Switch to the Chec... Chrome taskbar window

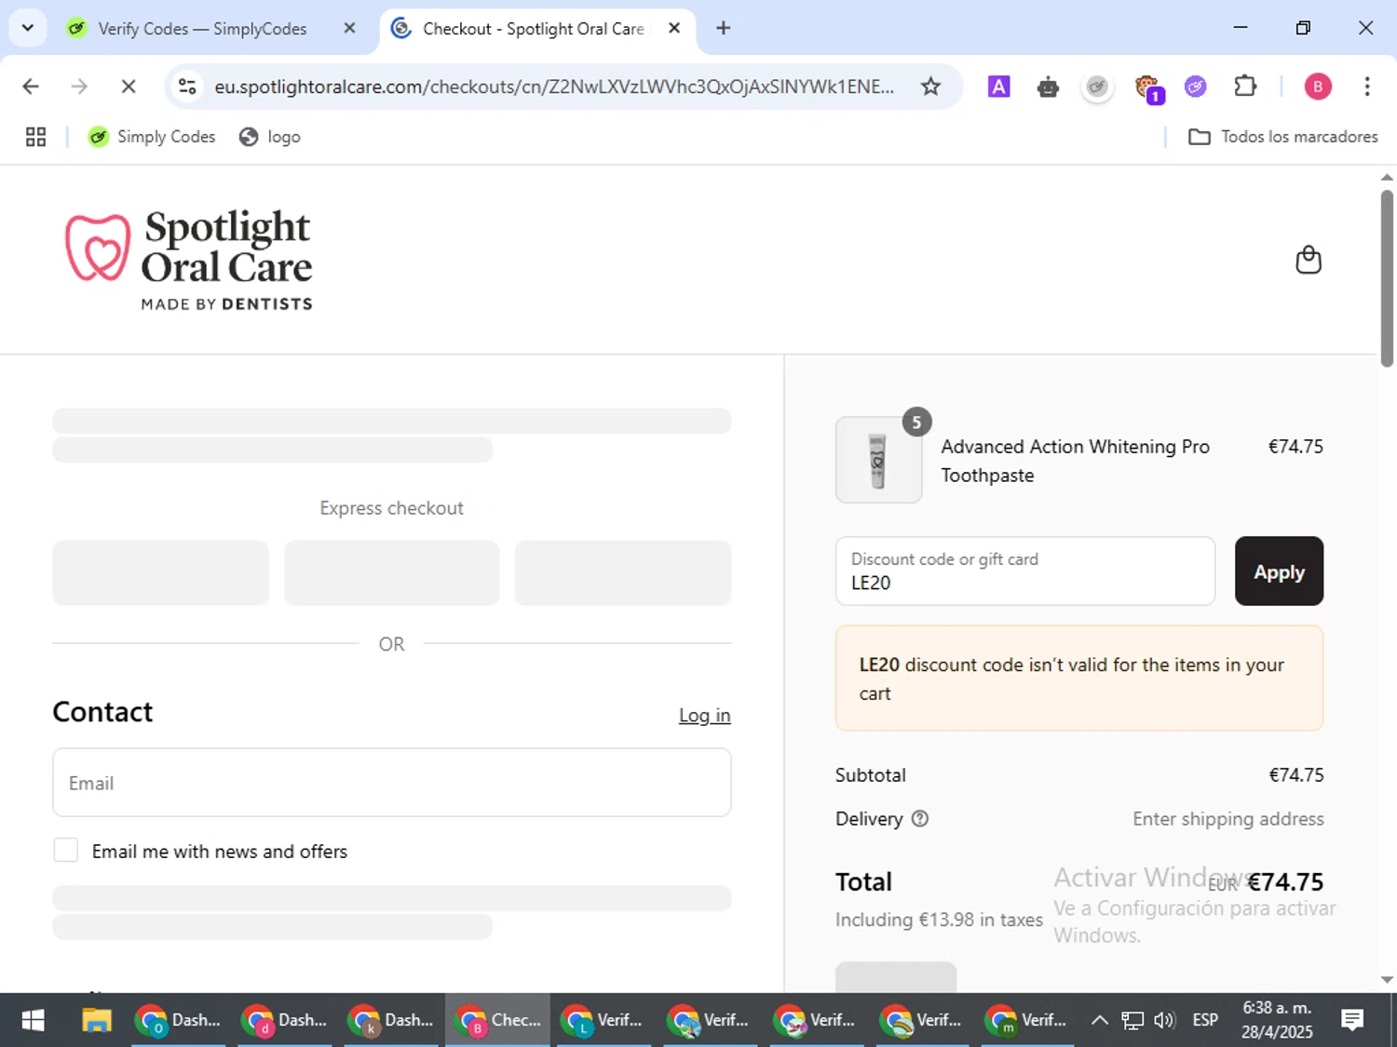498,1021
